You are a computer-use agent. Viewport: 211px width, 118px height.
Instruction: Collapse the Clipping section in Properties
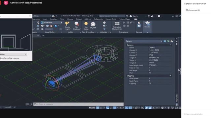tap(170, 76)
